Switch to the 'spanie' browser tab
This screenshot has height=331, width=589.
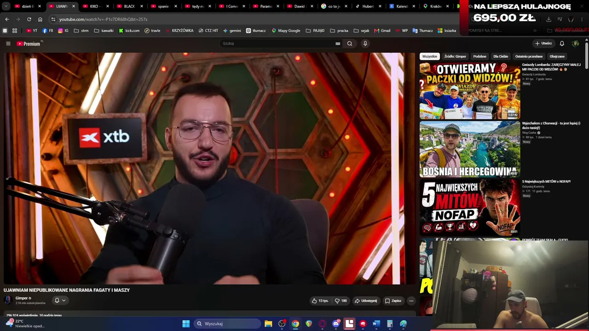[x=163, y=6]
